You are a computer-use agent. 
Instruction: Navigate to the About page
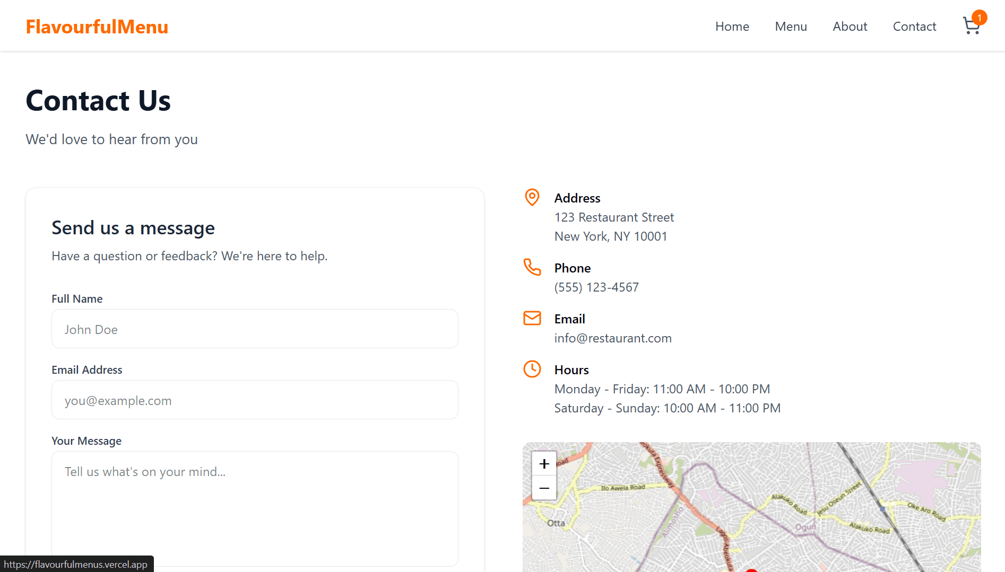[x=850, y=27]
